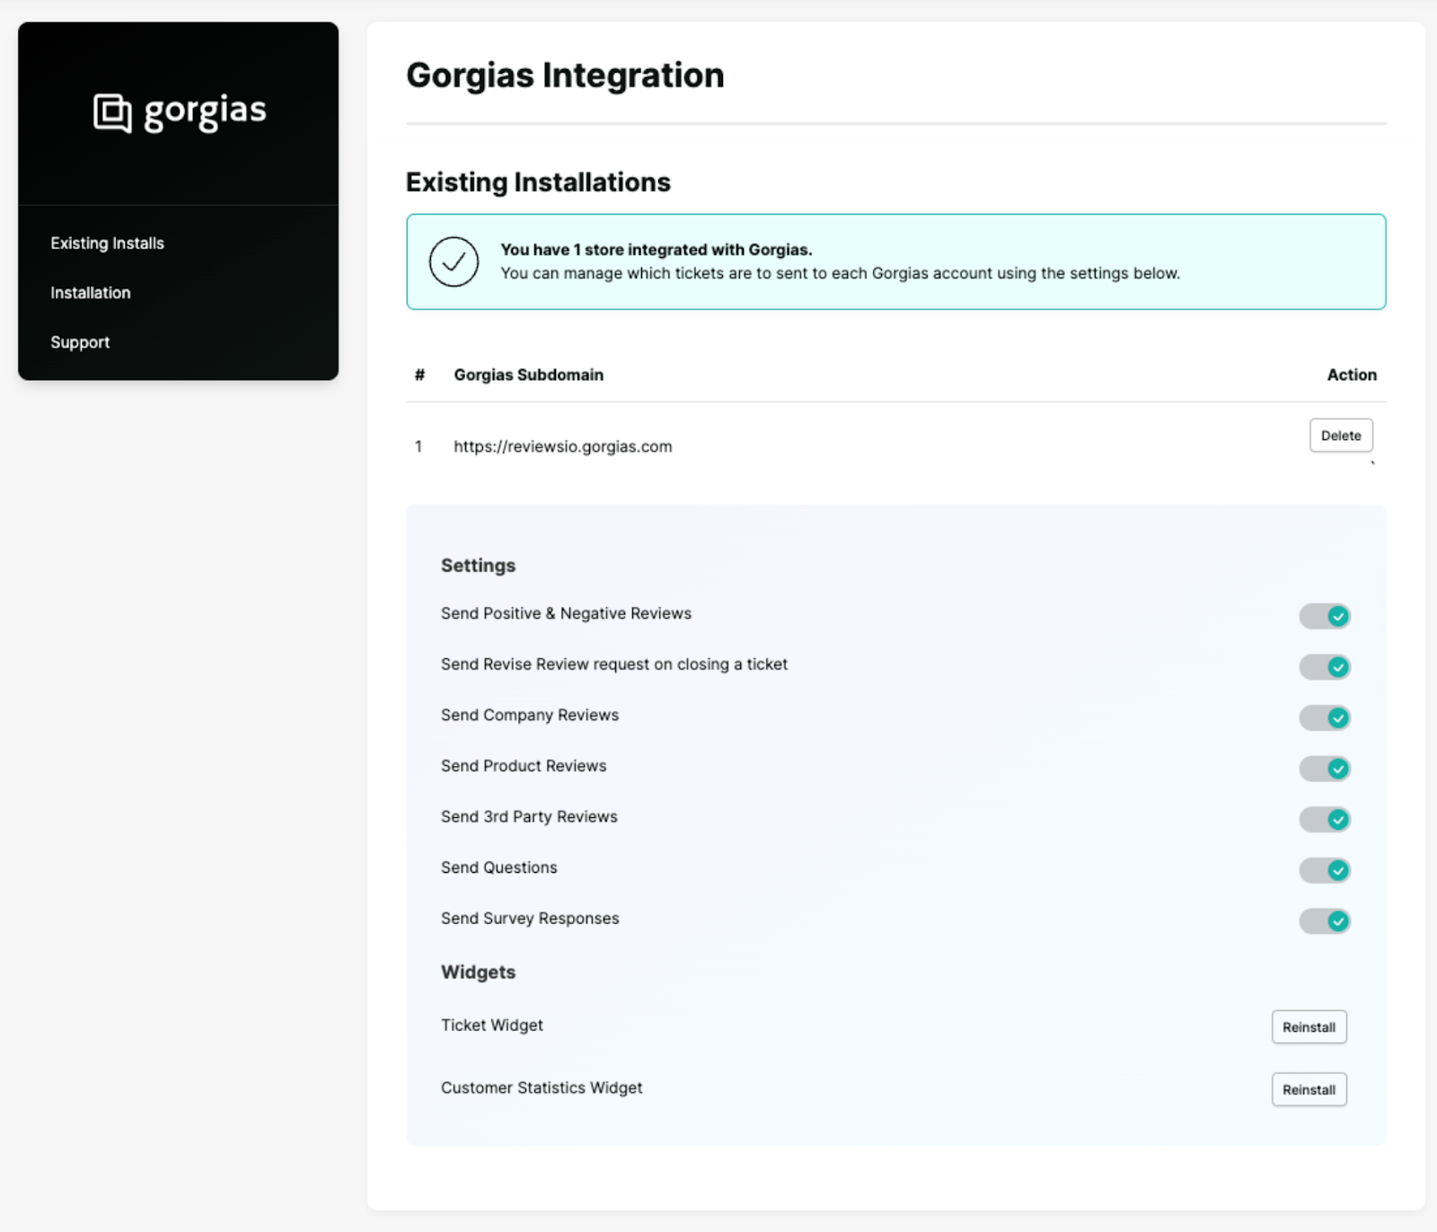Select Installation from the sidebar menu
Viewport: 1437px width, 1232px height.
coord(90,292)
